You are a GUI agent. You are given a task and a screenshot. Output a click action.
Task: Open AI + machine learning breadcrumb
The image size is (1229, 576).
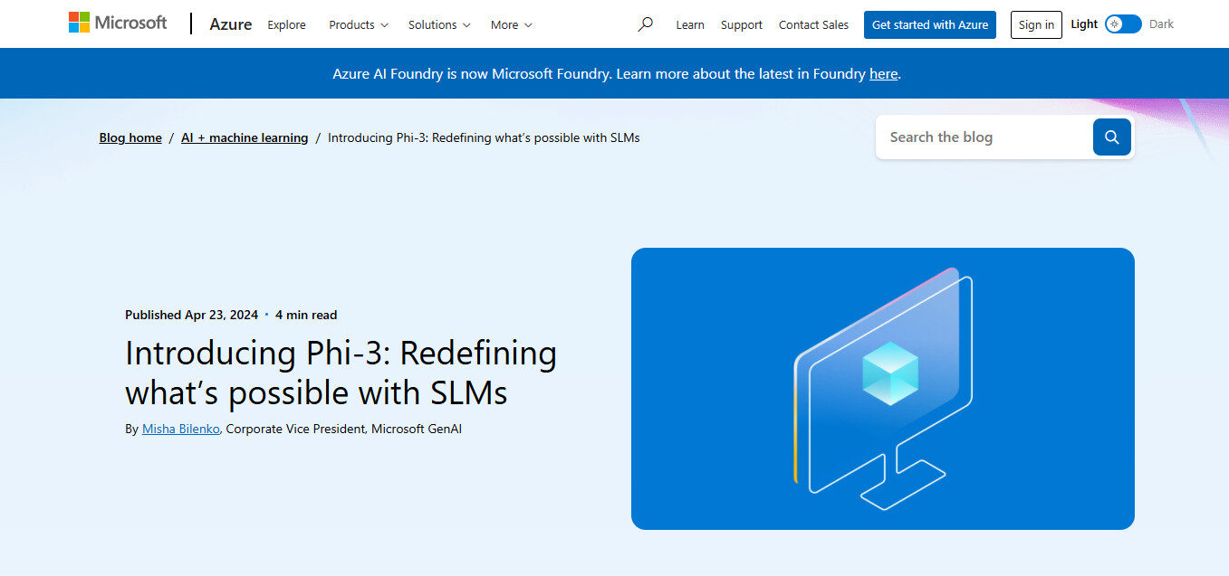coord(245,137)
